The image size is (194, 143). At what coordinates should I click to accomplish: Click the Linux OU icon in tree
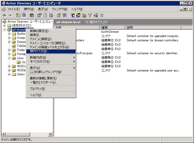(14, 58)
